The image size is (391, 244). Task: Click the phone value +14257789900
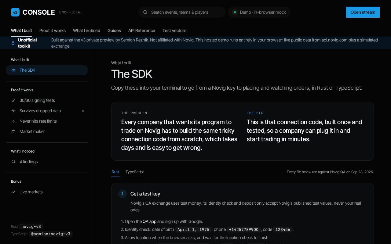point(244,229)
